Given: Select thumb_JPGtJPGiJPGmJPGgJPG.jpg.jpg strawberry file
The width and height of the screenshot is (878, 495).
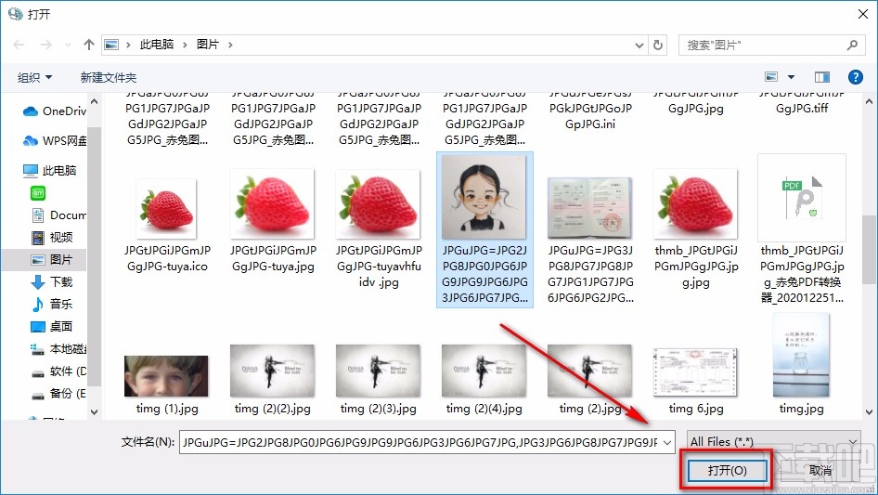Looking at the screenshot, I should click(x=695, y=228).
